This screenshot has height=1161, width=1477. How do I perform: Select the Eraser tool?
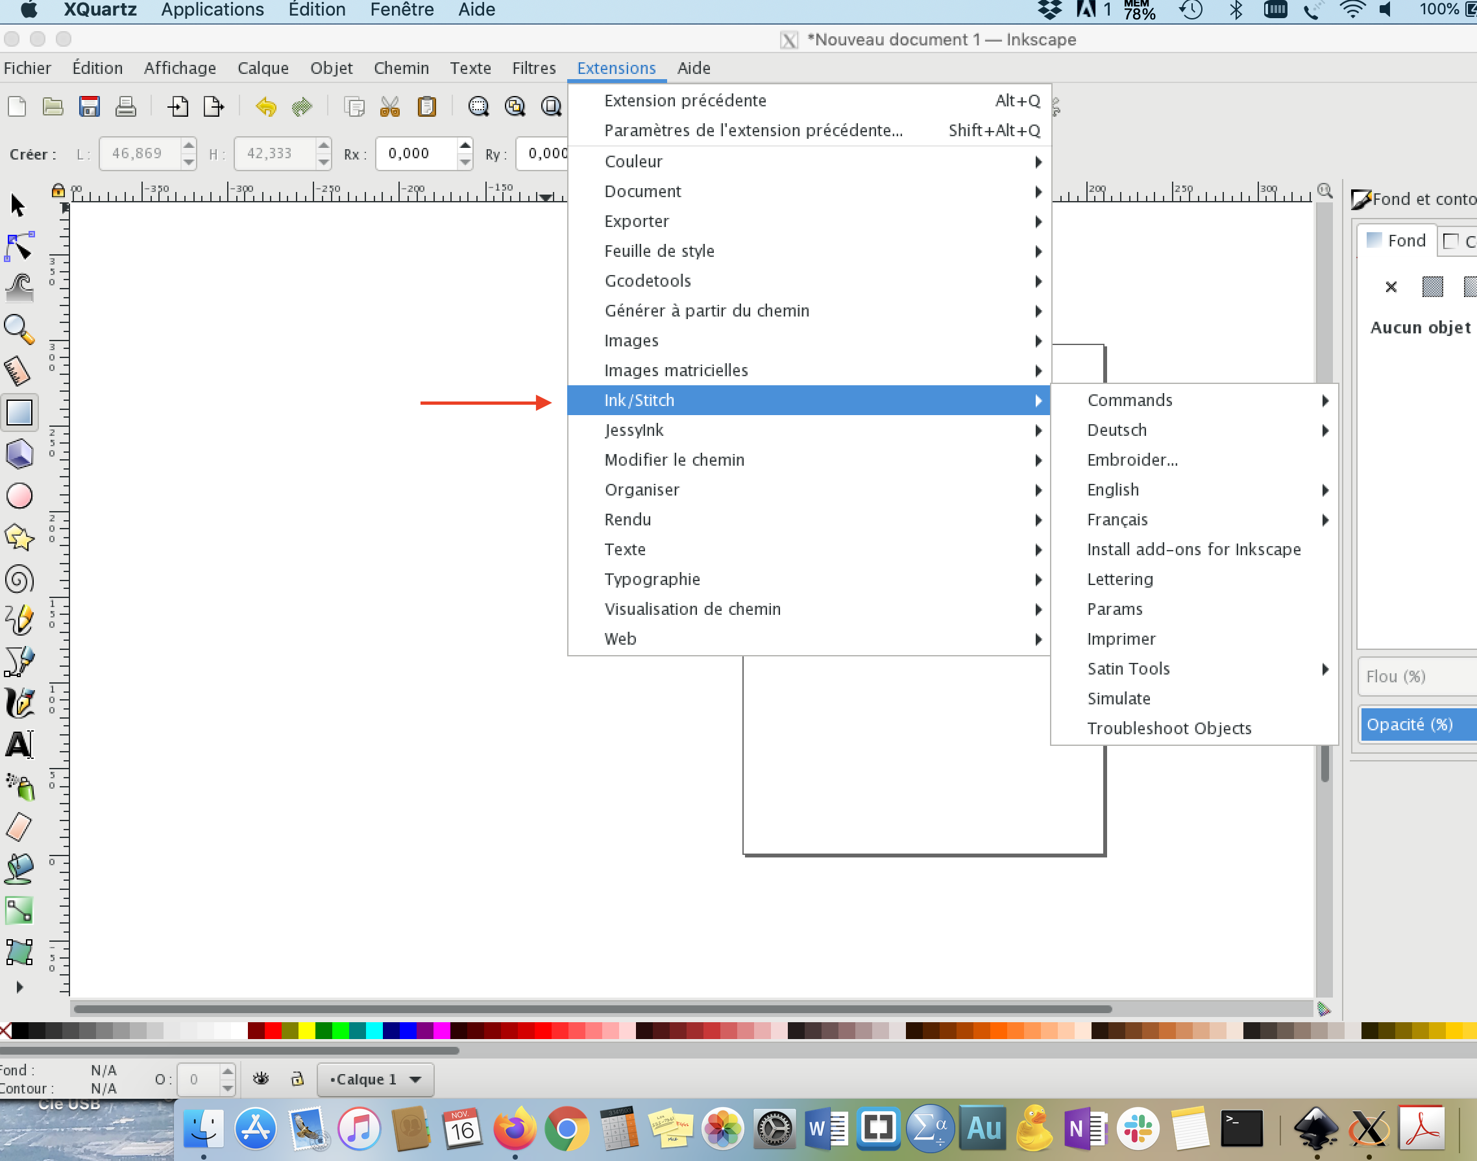[18, 827]
